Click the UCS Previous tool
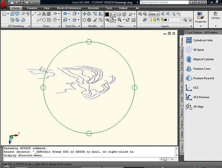222x168 pixels. point(201,97)
